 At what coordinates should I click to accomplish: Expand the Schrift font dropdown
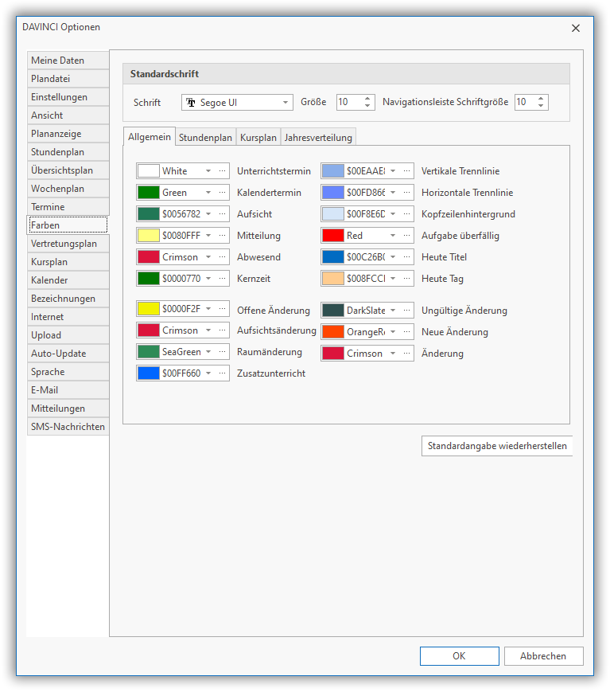[x=286, y=103]
